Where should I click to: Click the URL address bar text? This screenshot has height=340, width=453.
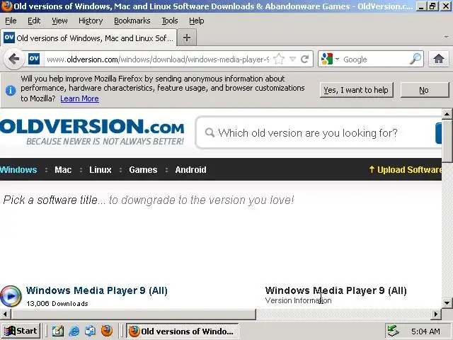pyautogui.click(x=158, y=59)
